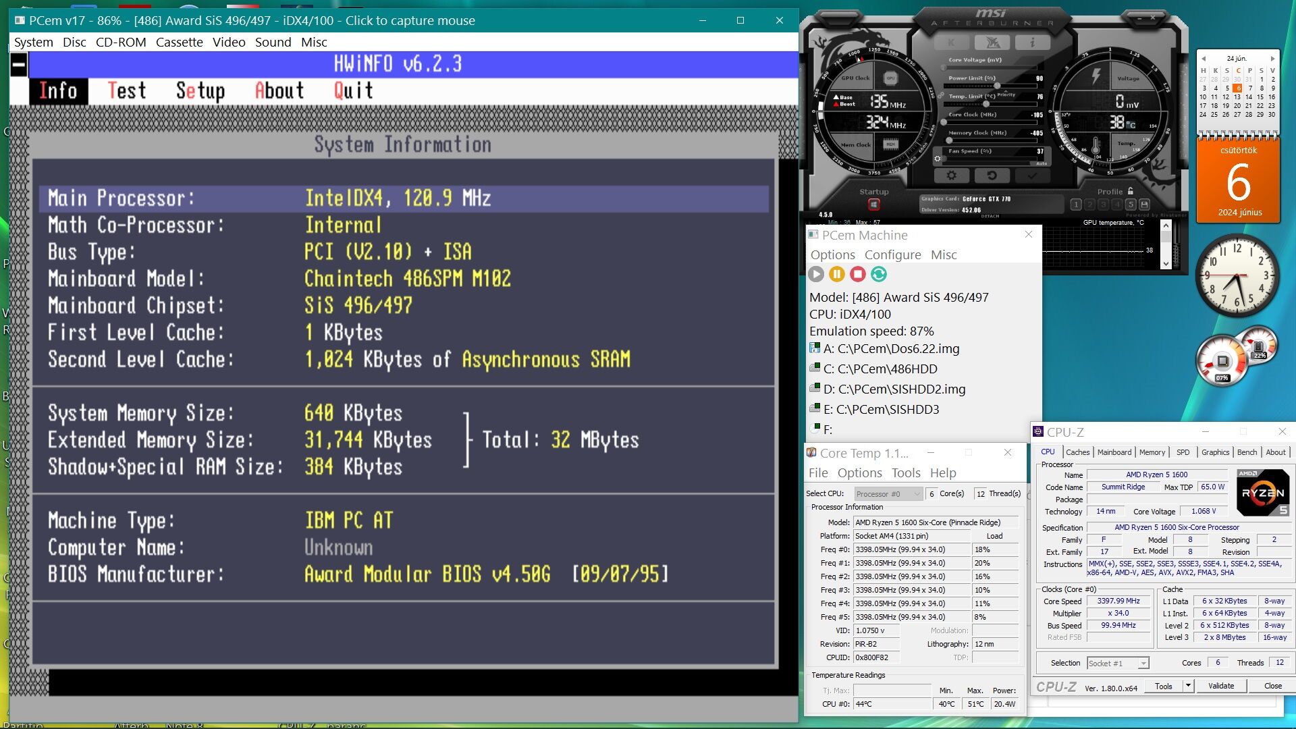Open the CD-ROM menu in PCem
The image size is (1296, 729).
[x=121, y=42]
